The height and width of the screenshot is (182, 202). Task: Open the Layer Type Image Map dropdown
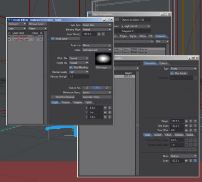tap(97, 25)
